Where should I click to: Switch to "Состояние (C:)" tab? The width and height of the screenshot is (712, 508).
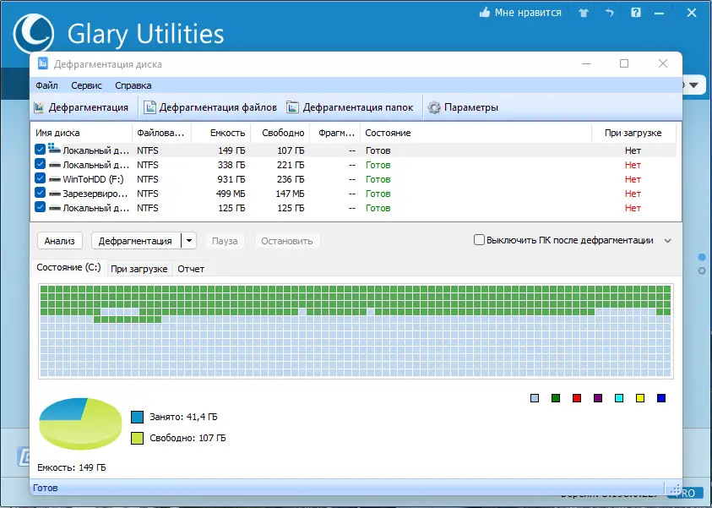coord(68,267)
